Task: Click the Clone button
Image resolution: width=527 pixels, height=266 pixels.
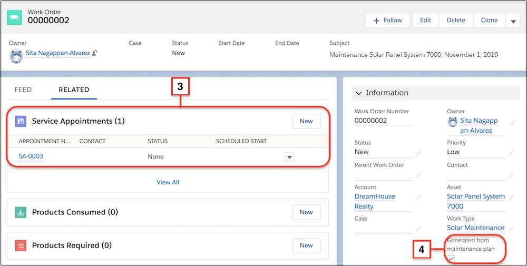Action: [x=490, y=21]
